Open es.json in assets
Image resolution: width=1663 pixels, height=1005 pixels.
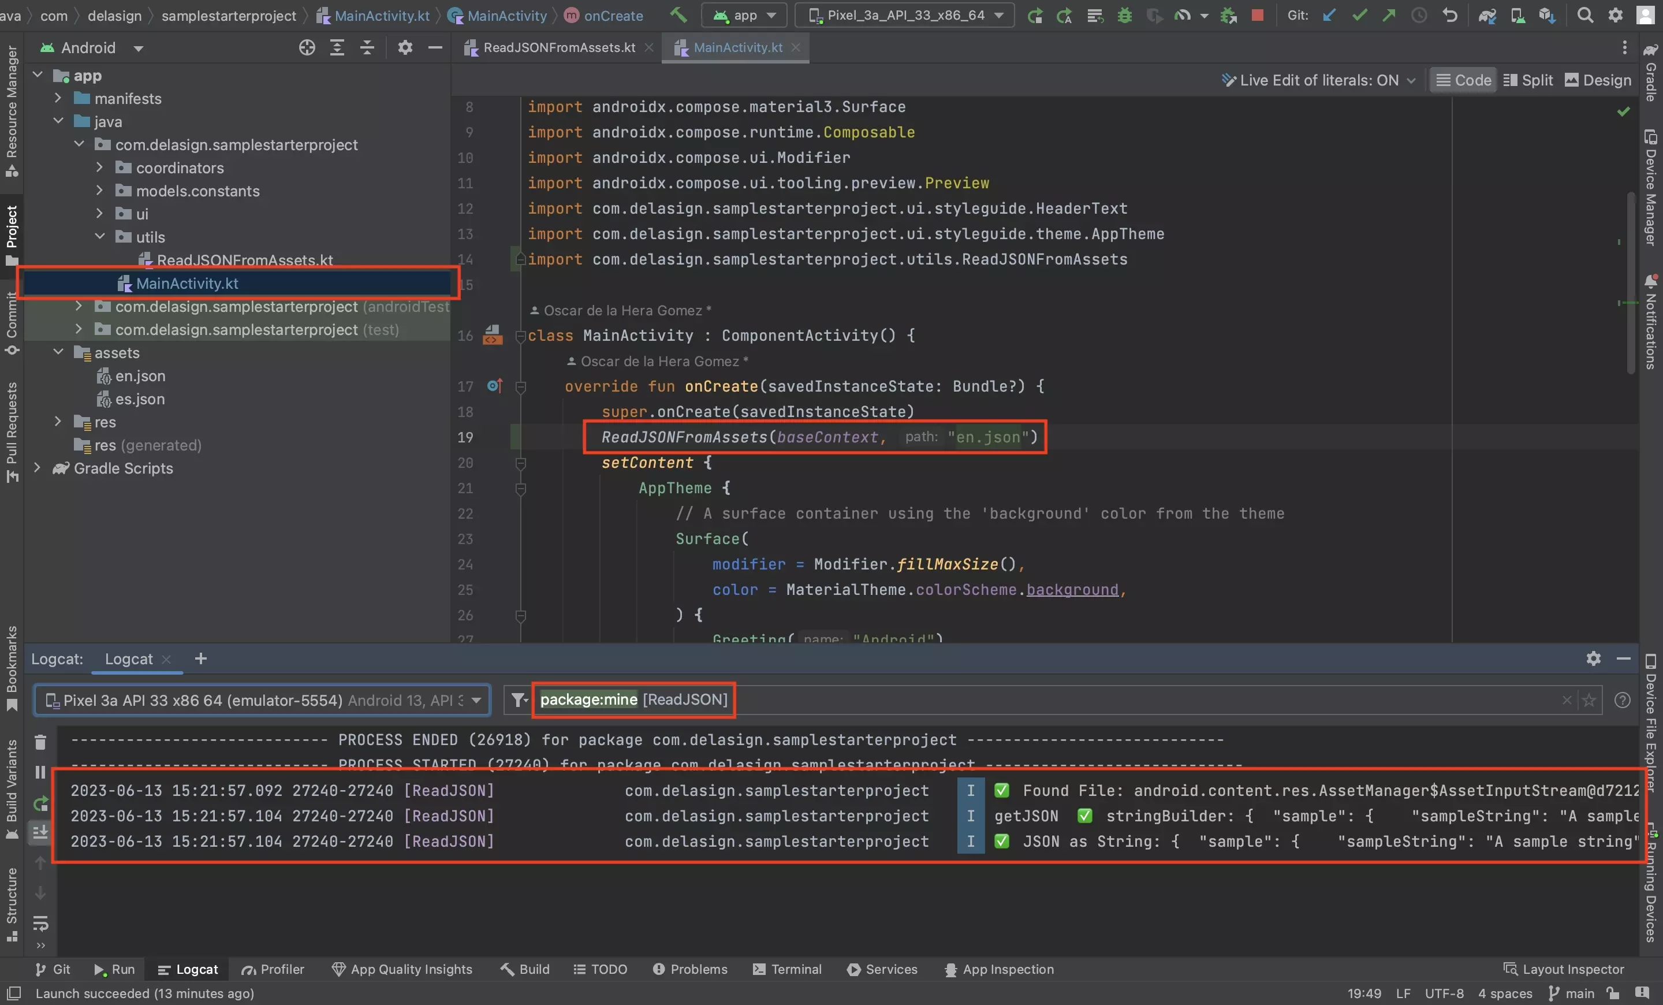pos(140,399)
